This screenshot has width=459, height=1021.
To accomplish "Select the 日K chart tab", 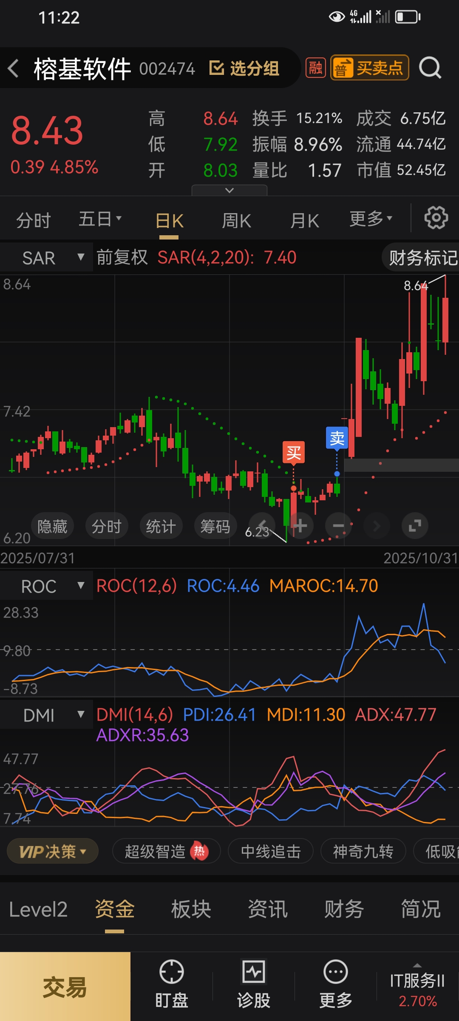I will point(170,221).
